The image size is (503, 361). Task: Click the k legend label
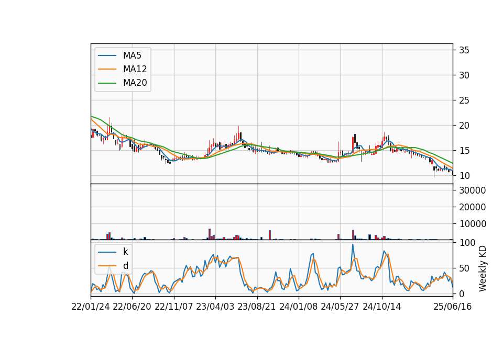(125, 252)
